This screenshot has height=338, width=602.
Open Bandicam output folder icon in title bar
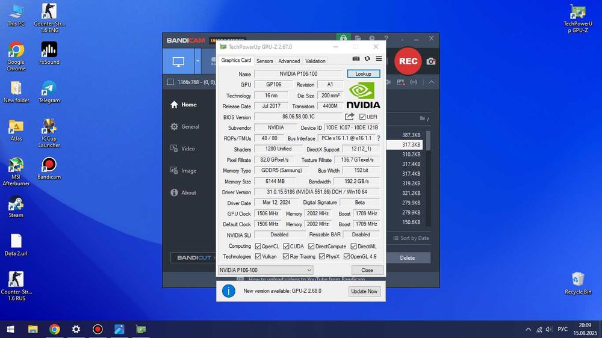pos(358,38)
